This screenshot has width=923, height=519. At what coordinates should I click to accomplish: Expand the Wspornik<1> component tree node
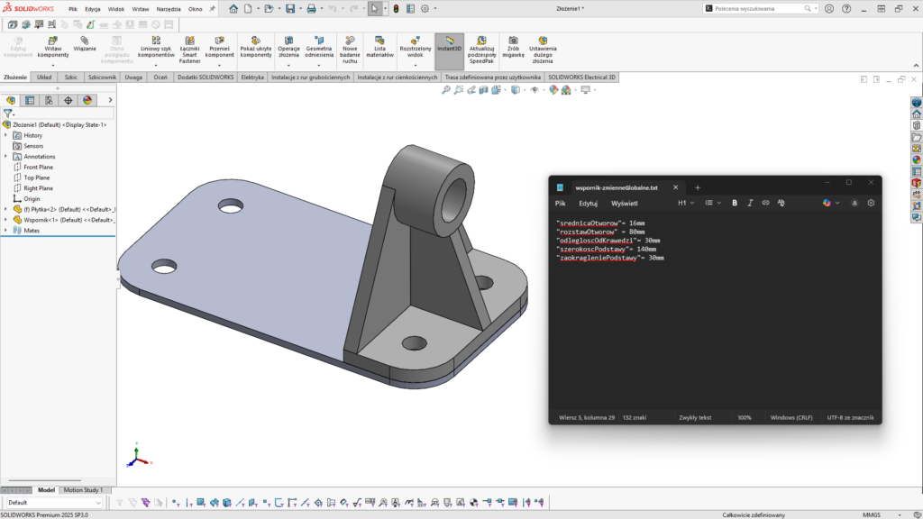pyautogui.click(x=5, y=219)
